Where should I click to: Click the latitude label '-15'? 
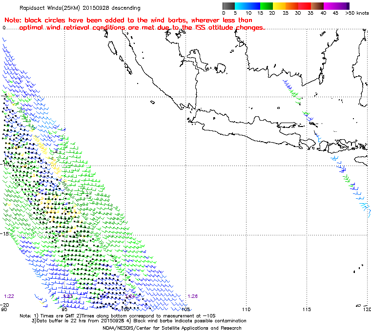4,233
